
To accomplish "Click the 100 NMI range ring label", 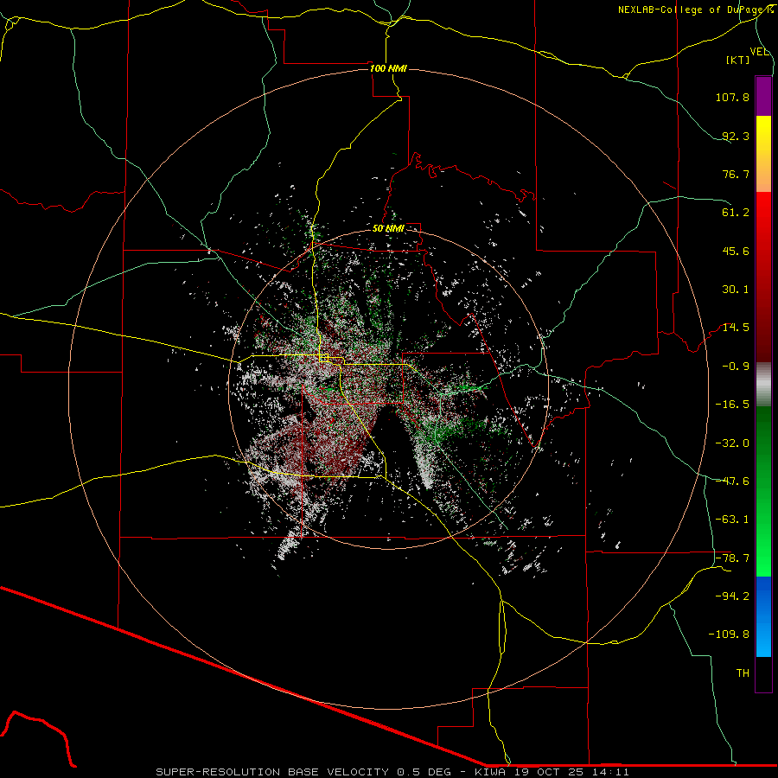I will click(x=388, y=68).
